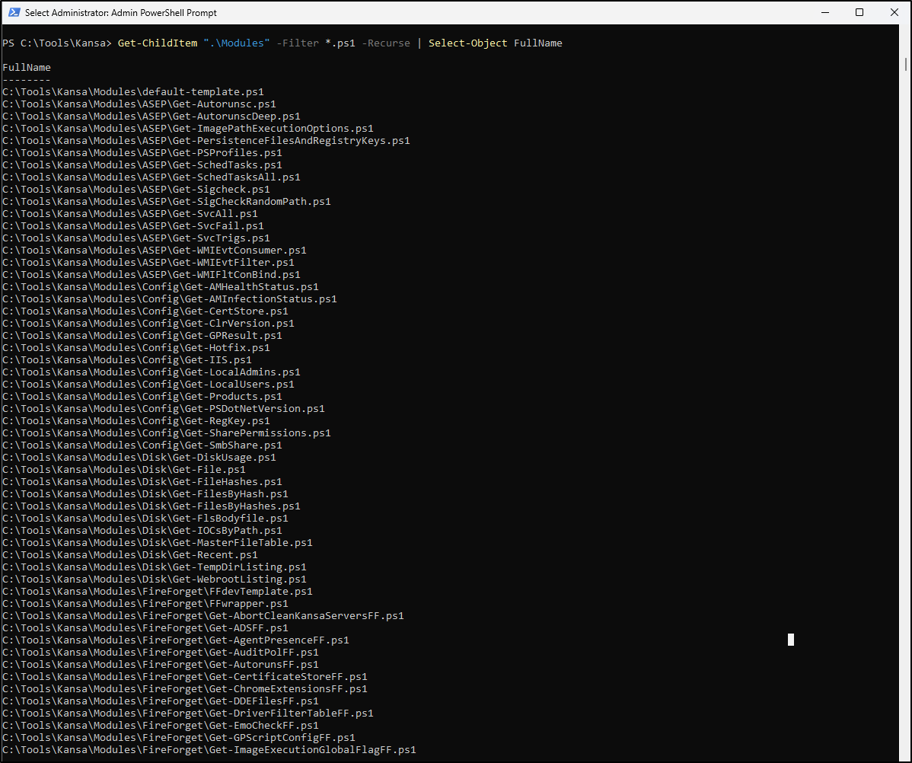Click the 'PS C:\Tools\Kansa>' prompt
The height and width of the screenshot is (763, 912).
(x=57, y=43)
